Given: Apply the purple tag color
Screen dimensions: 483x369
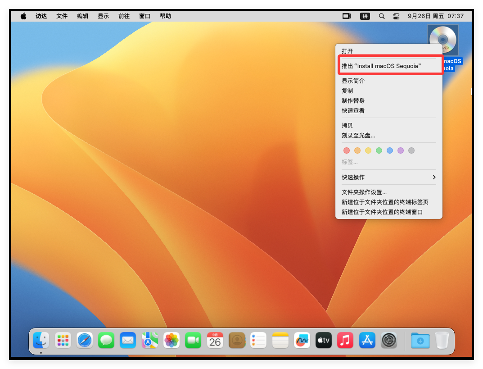Looking at the screenshot, I should 401,150.
